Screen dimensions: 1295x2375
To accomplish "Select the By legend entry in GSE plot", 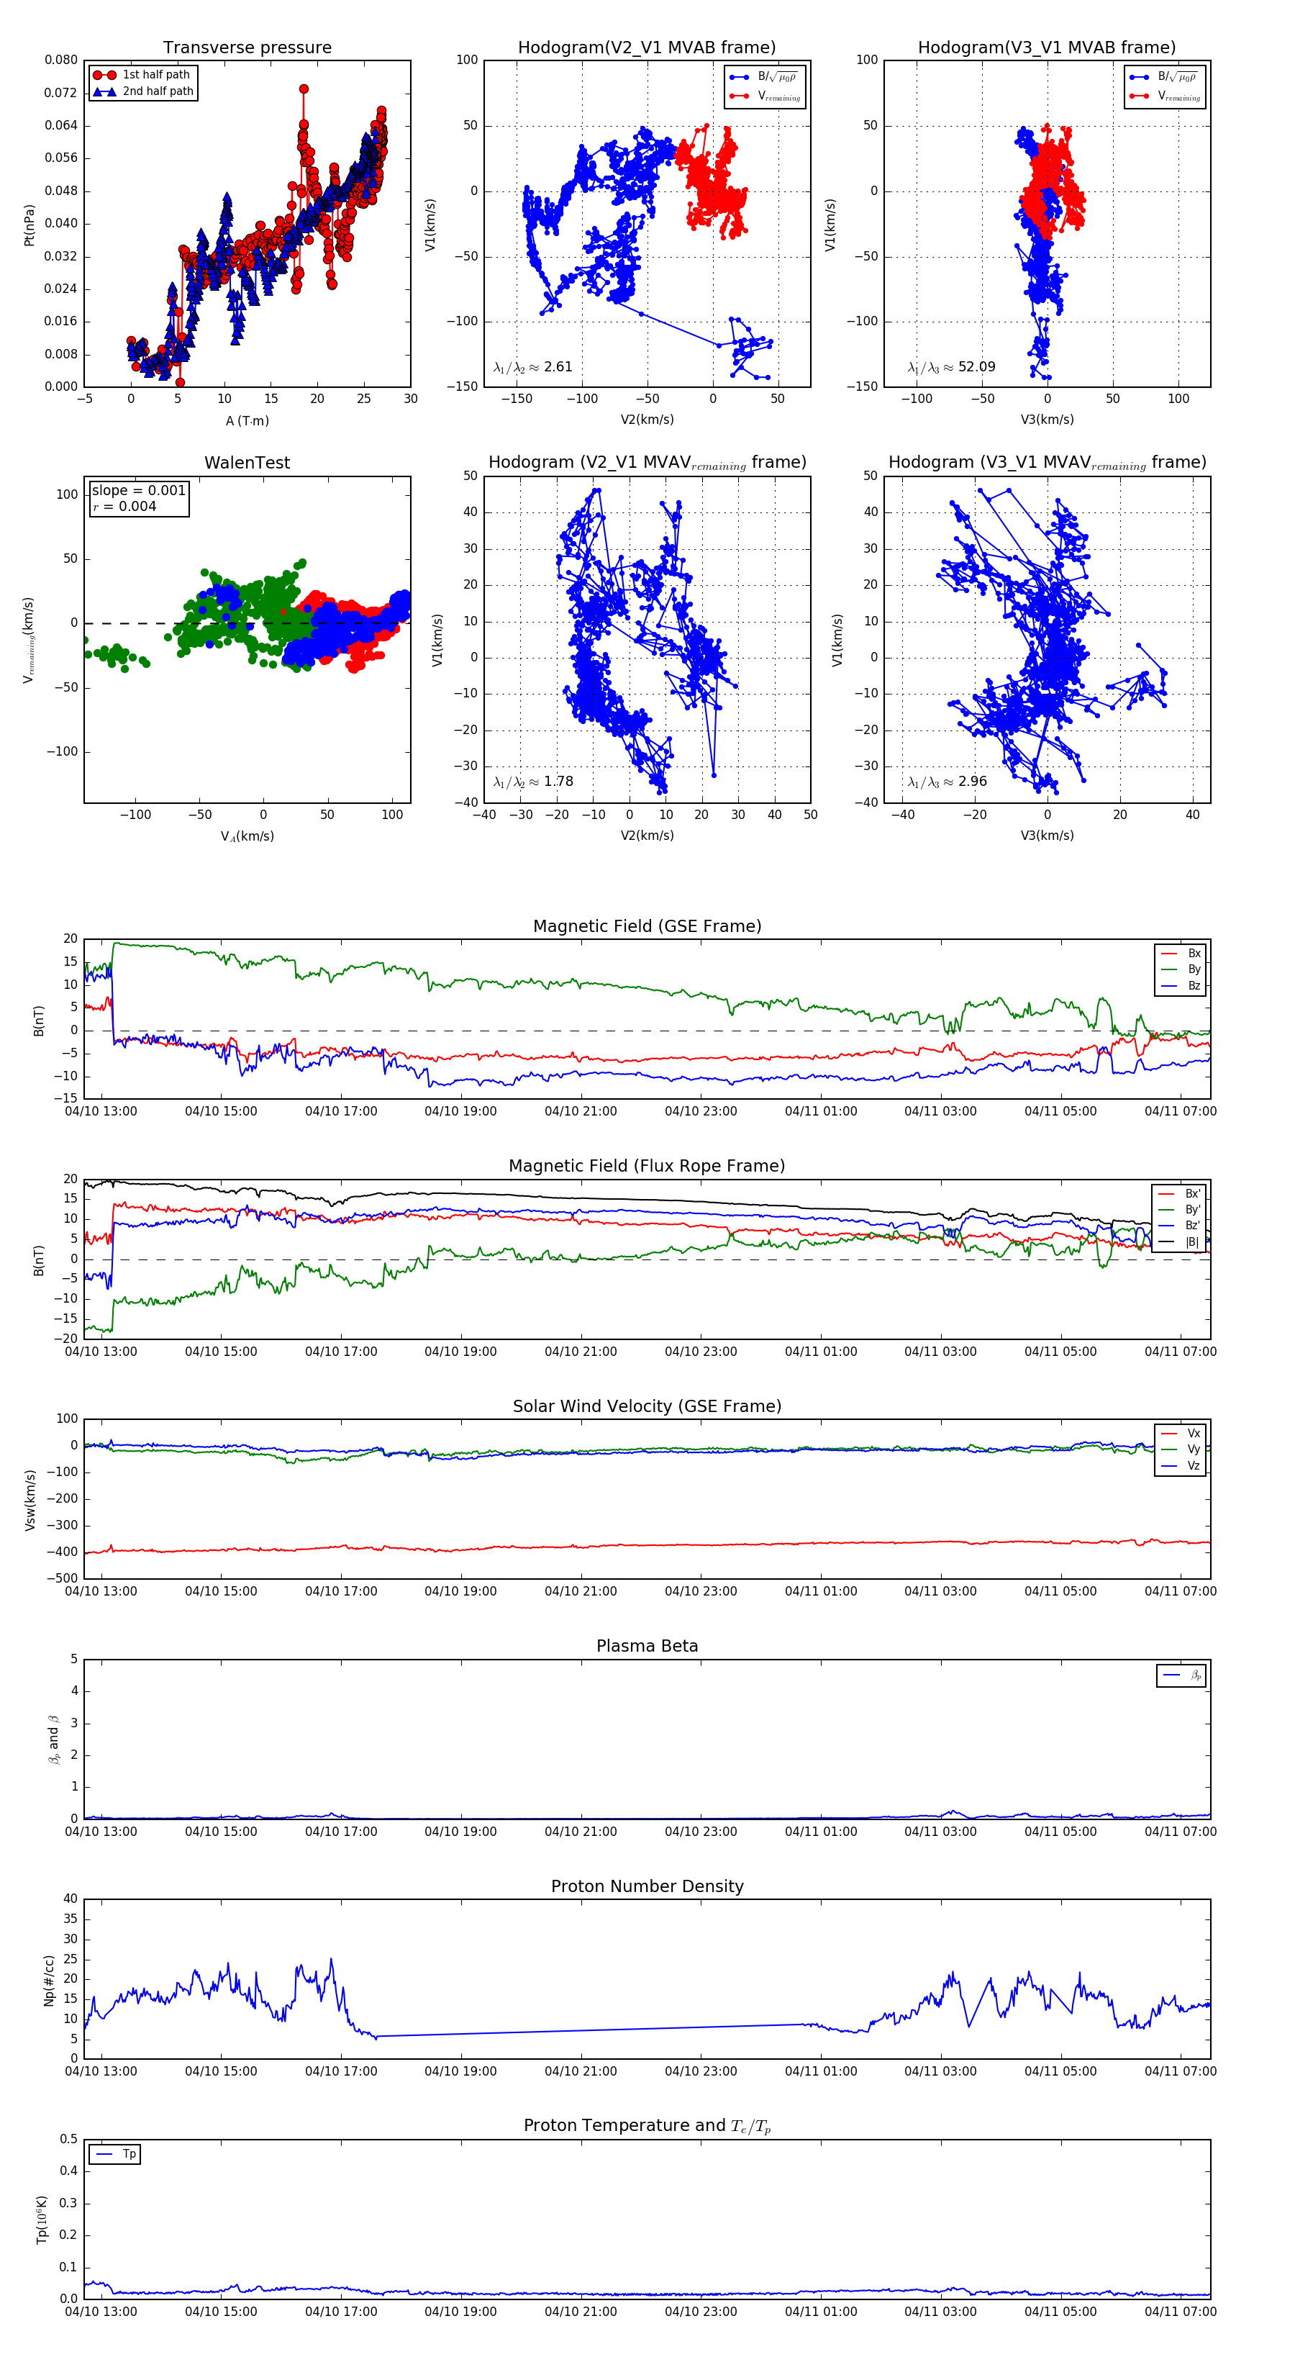I will point(1181,969).
